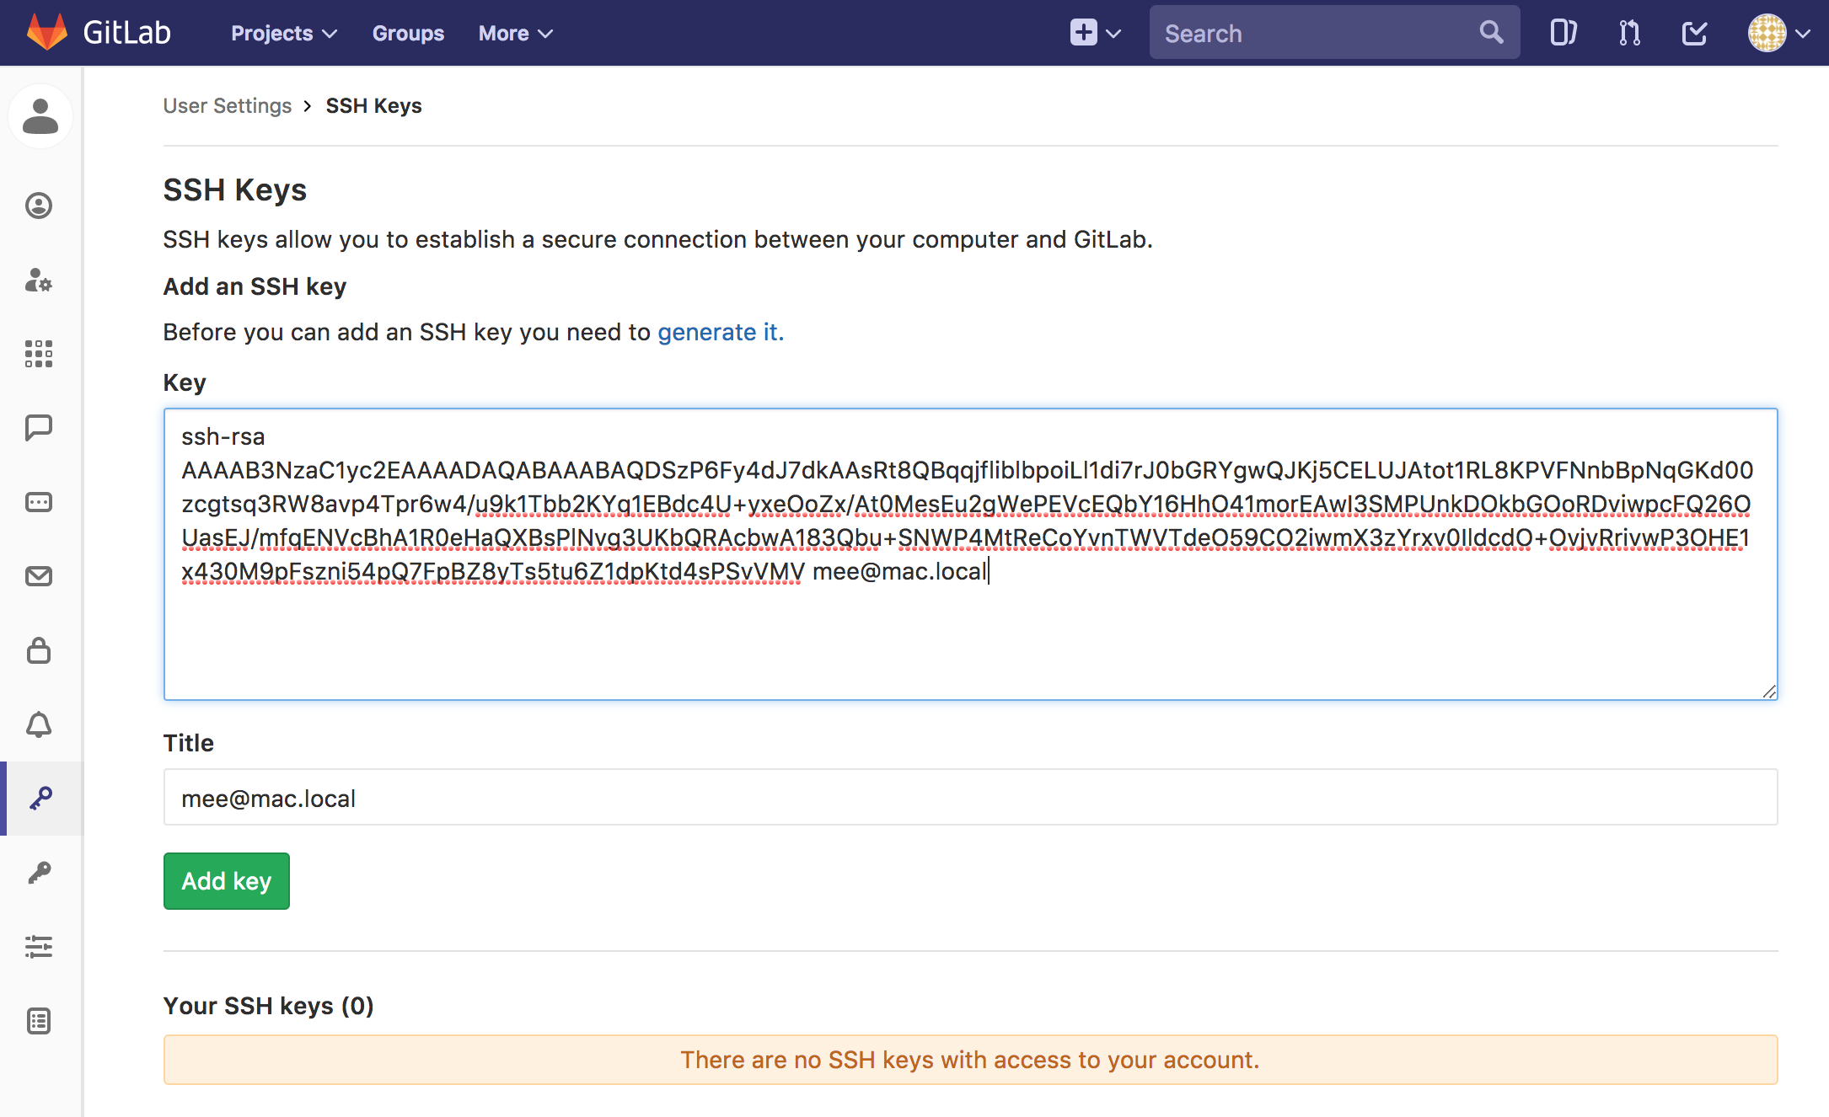Open the Issues icon in top bar

click(1563, 33)
